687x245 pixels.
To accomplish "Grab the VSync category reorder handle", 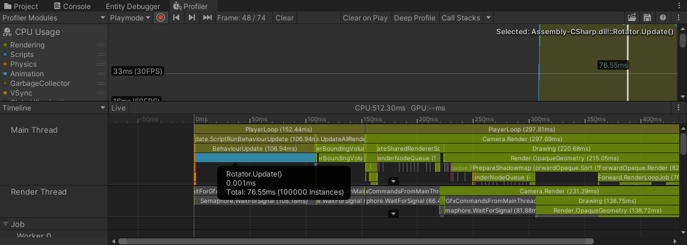I will click(x=101, y=93).
